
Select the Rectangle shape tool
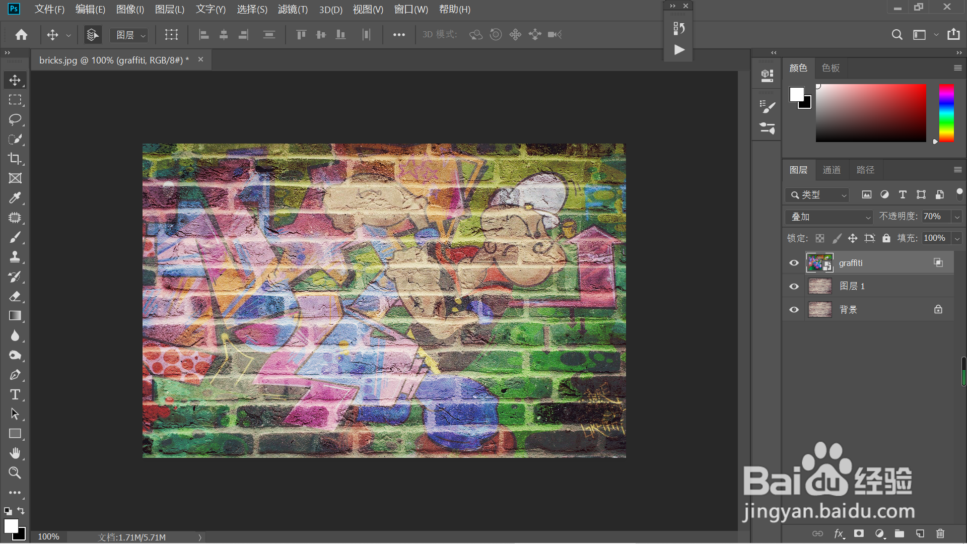point(15,434)
